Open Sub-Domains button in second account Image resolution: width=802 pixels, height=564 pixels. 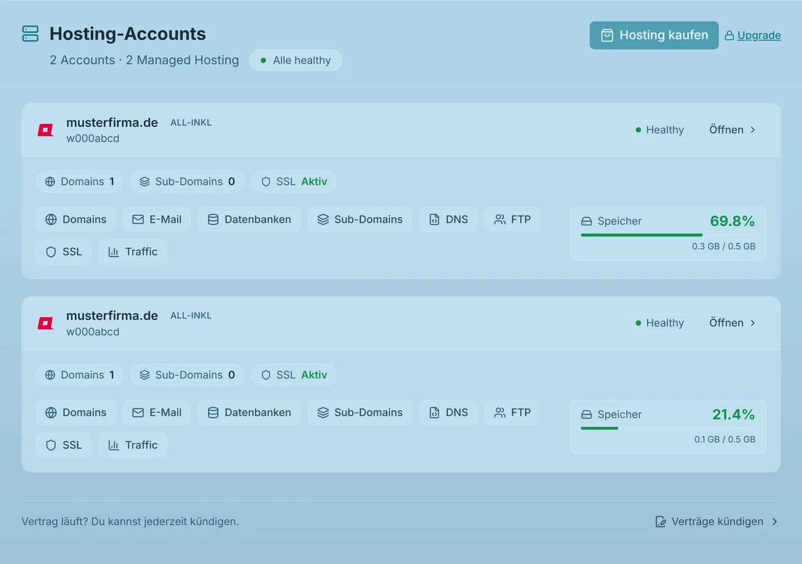tap(360, 413)
